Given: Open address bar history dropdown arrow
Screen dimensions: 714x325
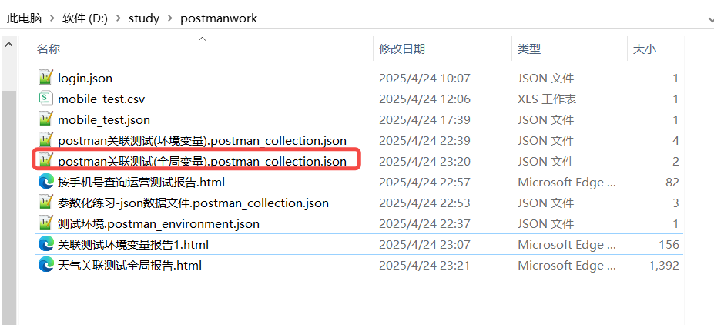Looking at the screenshot, I should (711, 19).
